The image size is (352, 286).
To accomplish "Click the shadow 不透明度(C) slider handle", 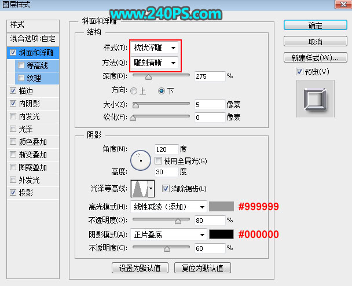I will pyautogui.click(x=167, y=249).
